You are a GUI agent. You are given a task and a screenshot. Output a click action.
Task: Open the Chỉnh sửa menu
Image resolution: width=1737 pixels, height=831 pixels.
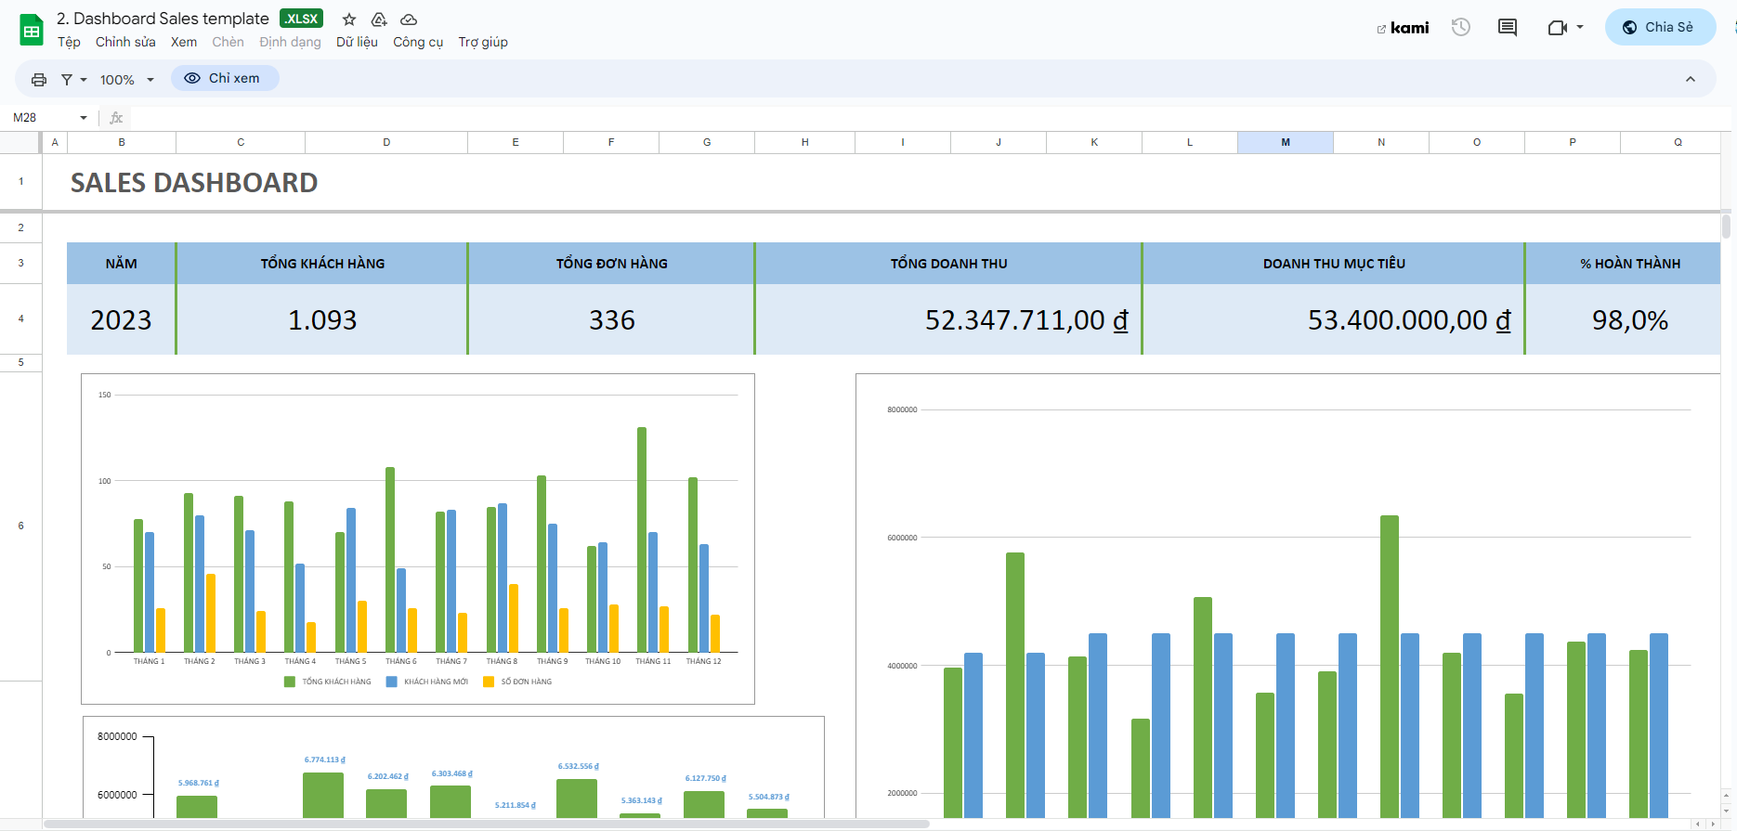tap(125, 42)
